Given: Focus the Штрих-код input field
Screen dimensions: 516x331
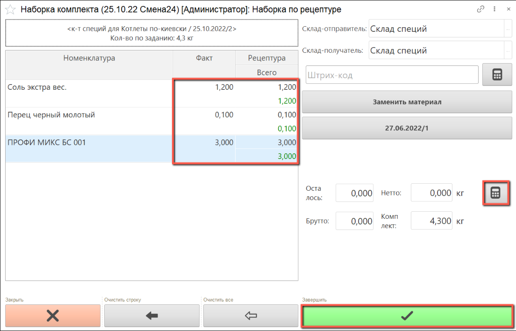Looking at the screenshot, I should click(x=392, y=75).
